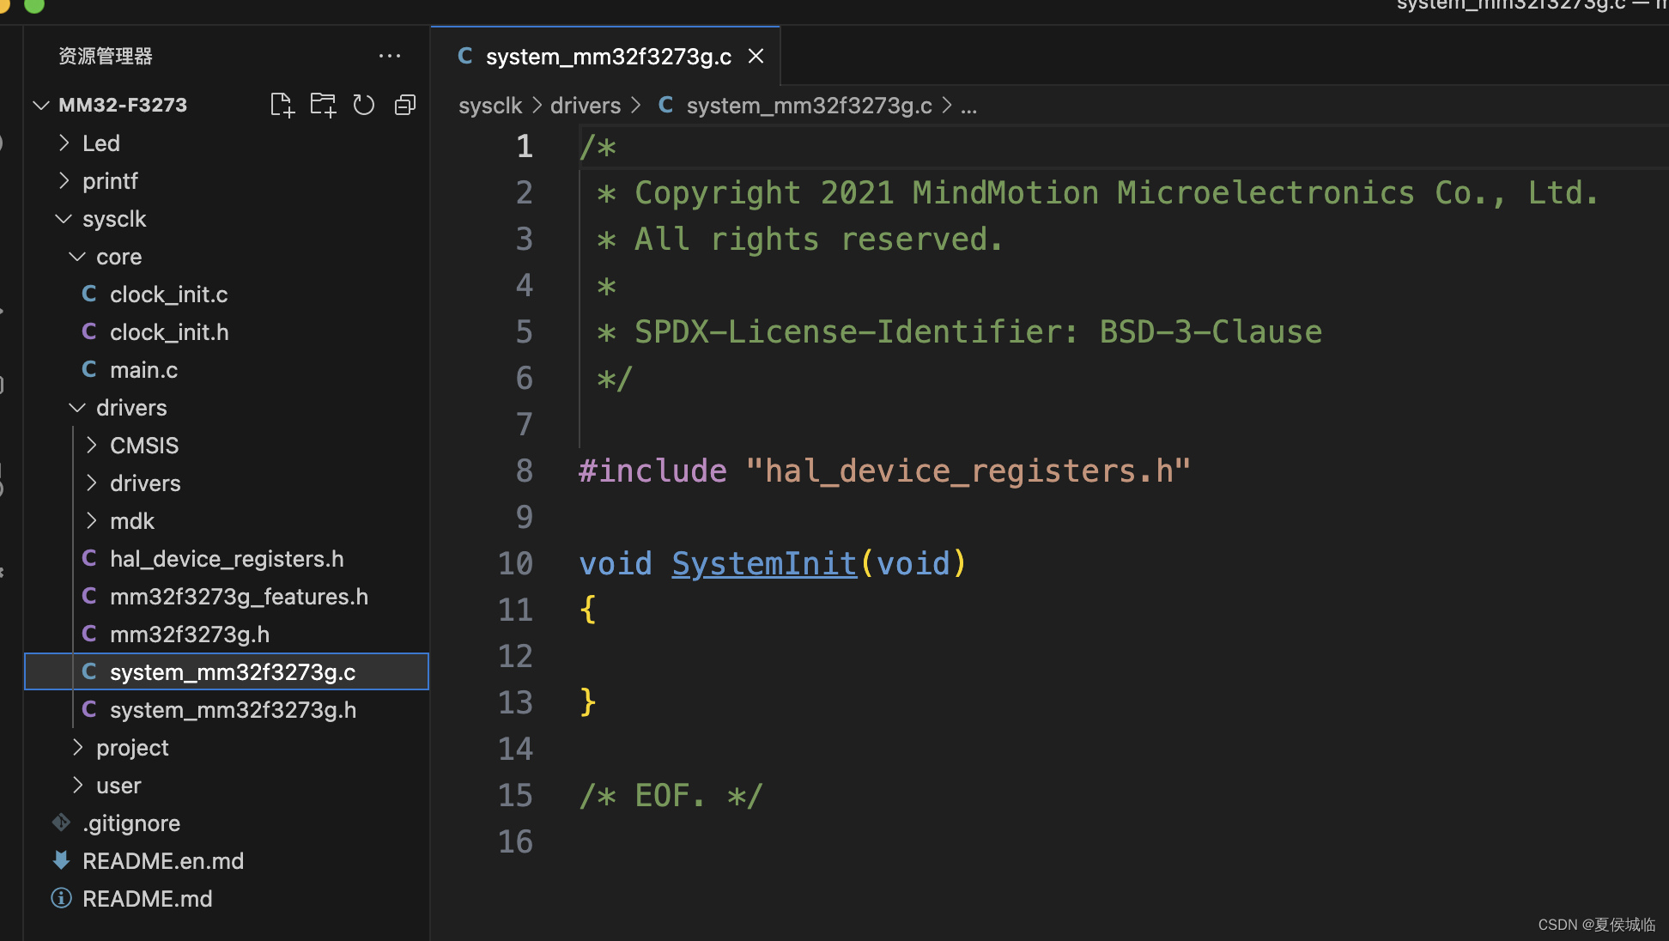Collapse the sysclk folder
Screen dimensions: 1669x941
pyautogui.click(x=64, y=218)
